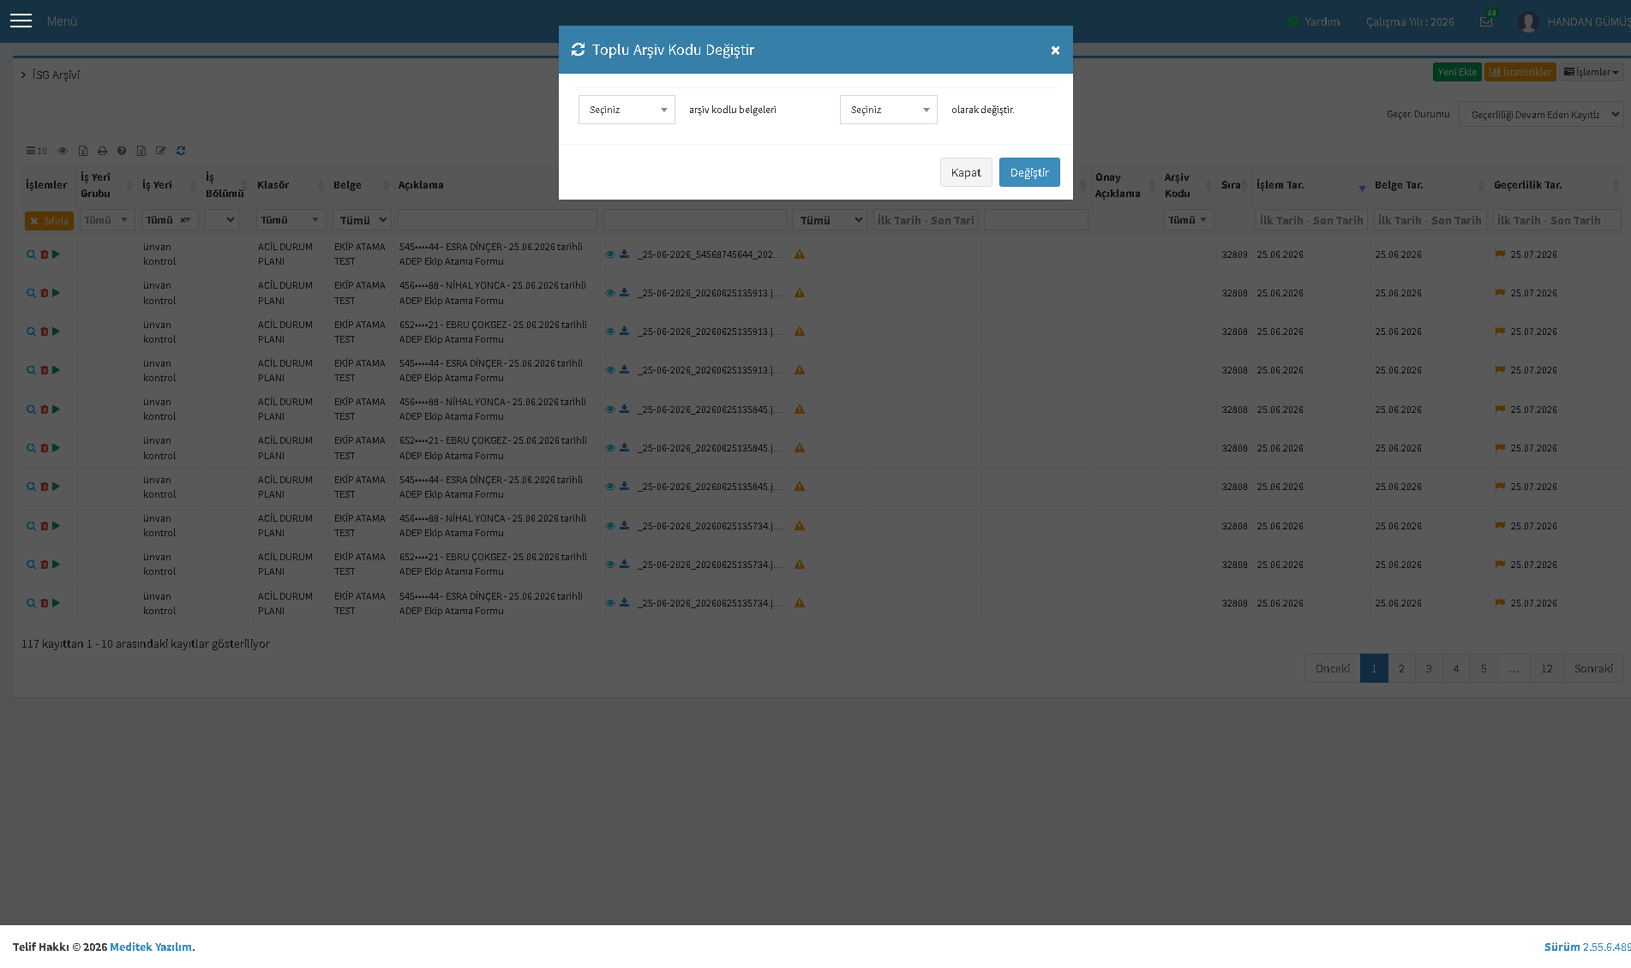This screenshot has height=968, width=1631.
Task: Open the hamburger Menü icon
Action: click(21, 21)
